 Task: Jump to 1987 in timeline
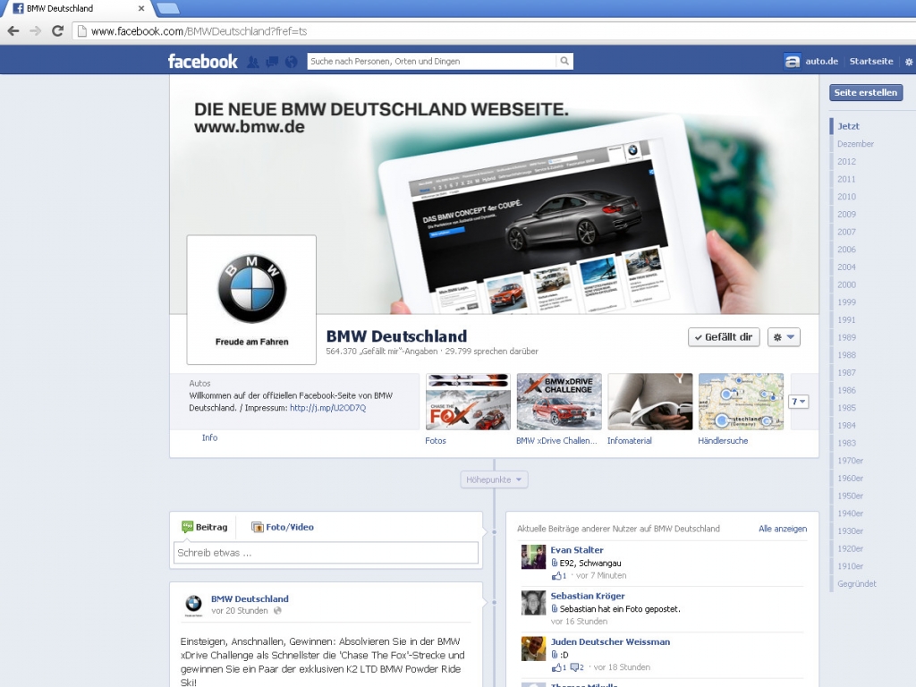coord(846,373)
